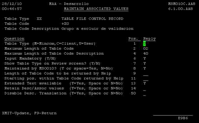The width and height of the screenshot is (199, 123).
Task: Click the Table Code value +XG
Action: pyautogui.click(x=65, y=24)
